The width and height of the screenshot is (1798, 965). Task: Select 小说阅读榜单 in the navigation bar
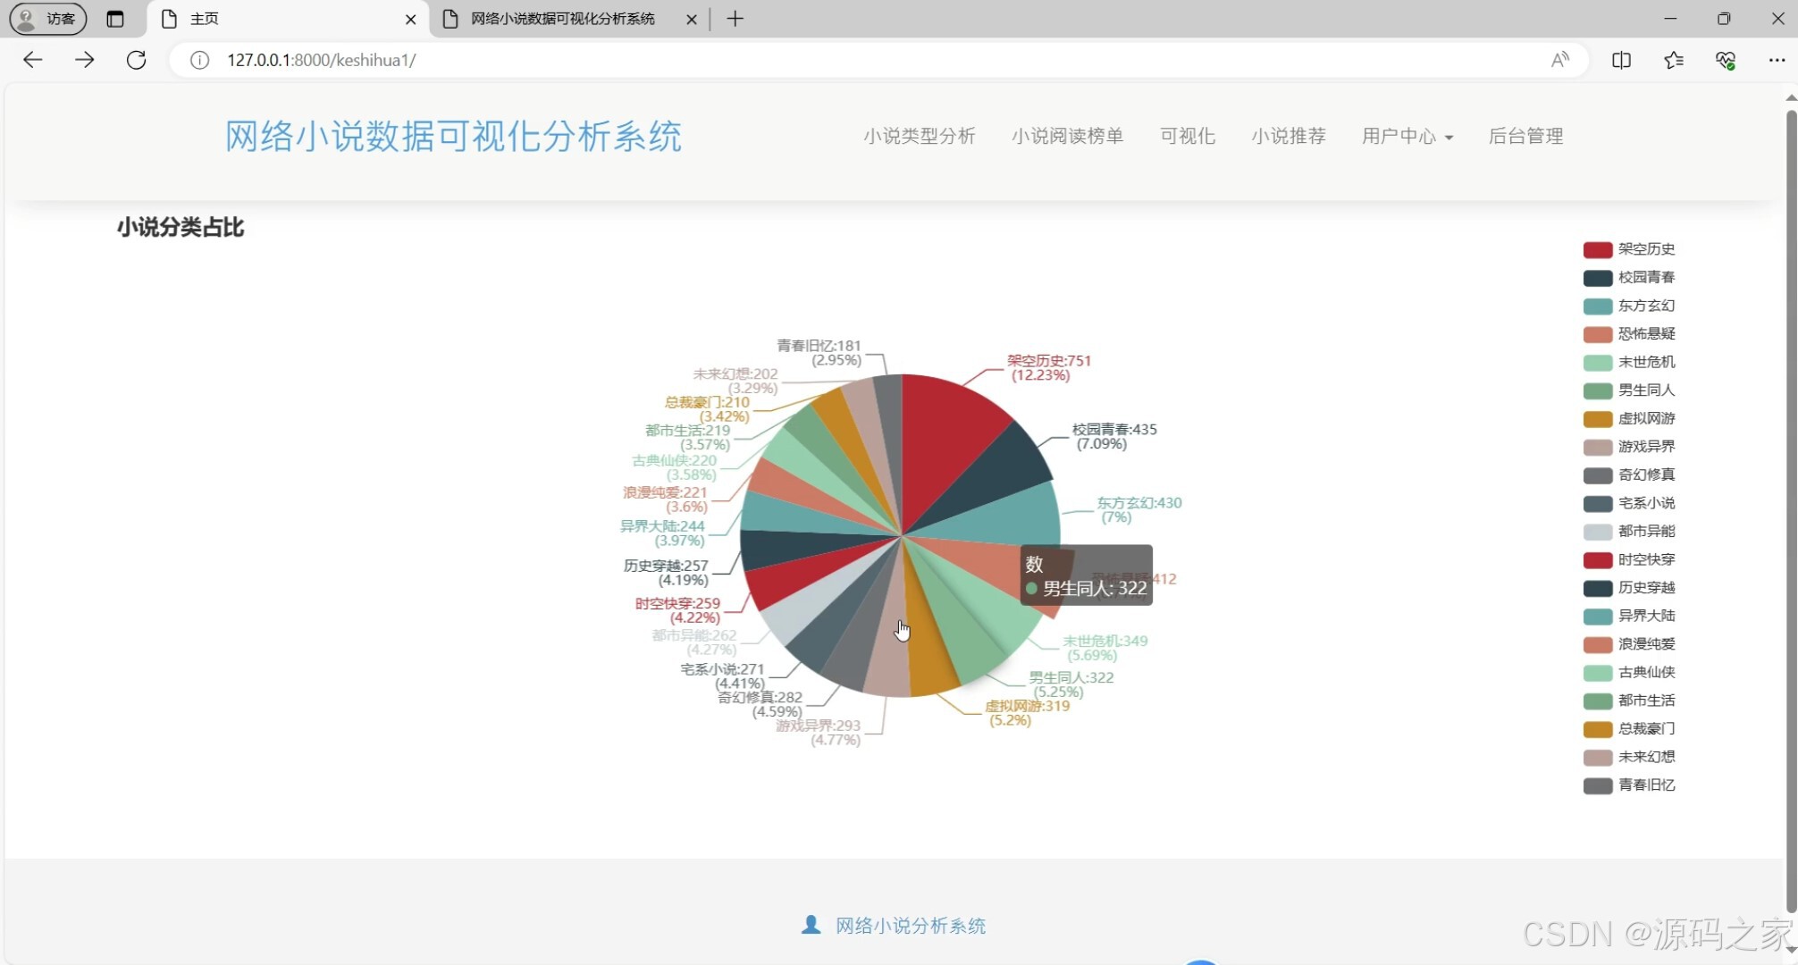(x=1067, y=136)
